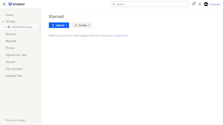This screenshot has width=223, height=125.
Task: Open the notifications bell
Action: pos(200,4)
